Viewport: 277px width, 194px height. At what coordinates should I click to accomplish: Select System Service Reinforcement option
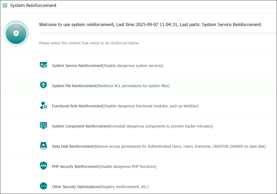tap(77, 66)
